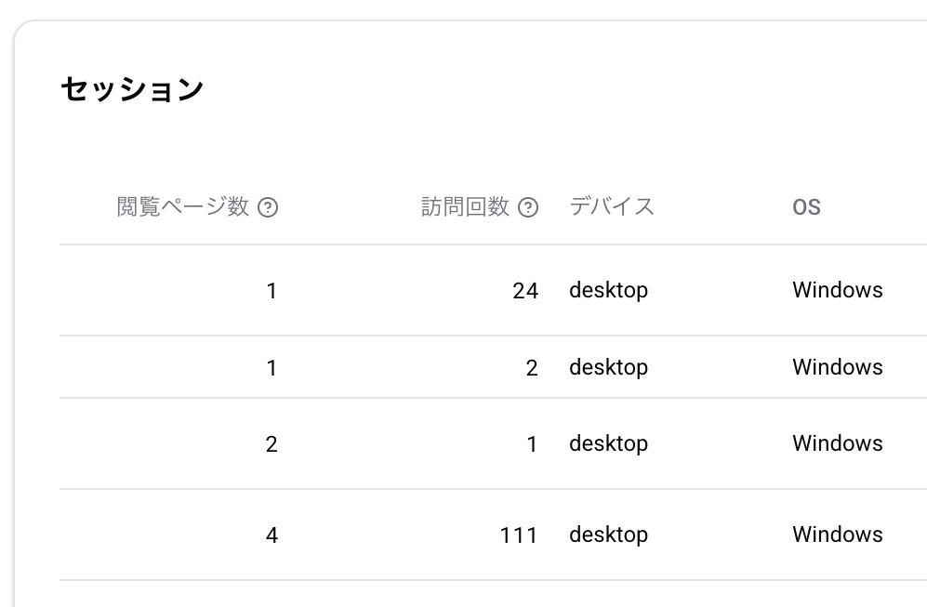Click visit count 2 in second row

[534, 367]
